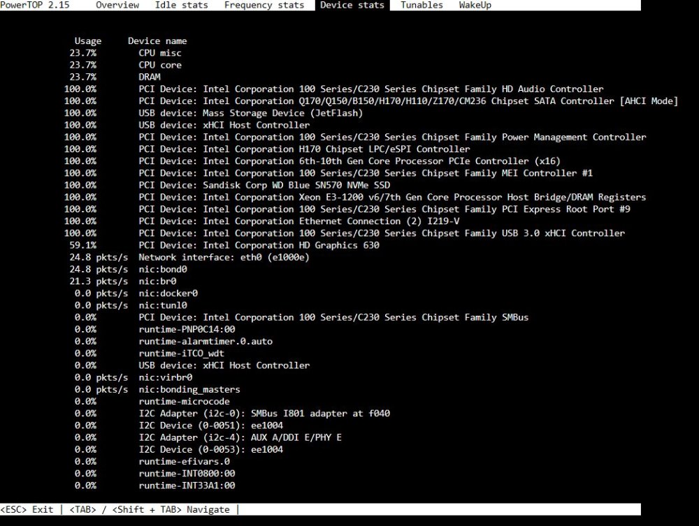
Task: Click the Usage column header
Action: tap(88, 41)
